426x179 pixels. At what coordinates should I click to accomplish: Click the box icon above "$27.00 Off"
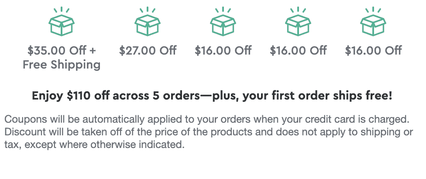(x=148, y=25)
